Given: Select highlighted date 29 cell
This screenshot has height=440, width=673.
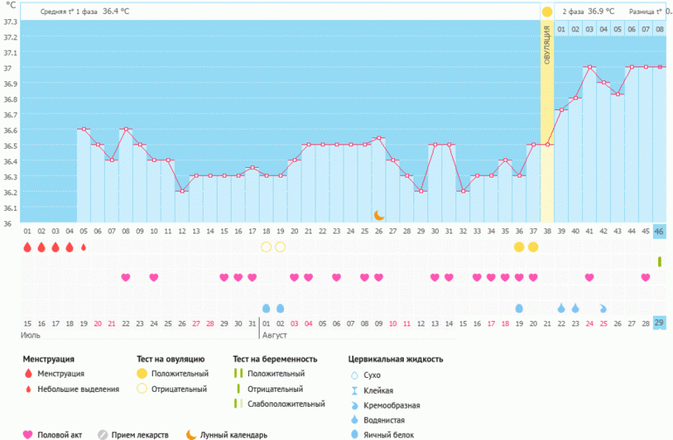Looking at the screenshot, I should pos(660,324).
